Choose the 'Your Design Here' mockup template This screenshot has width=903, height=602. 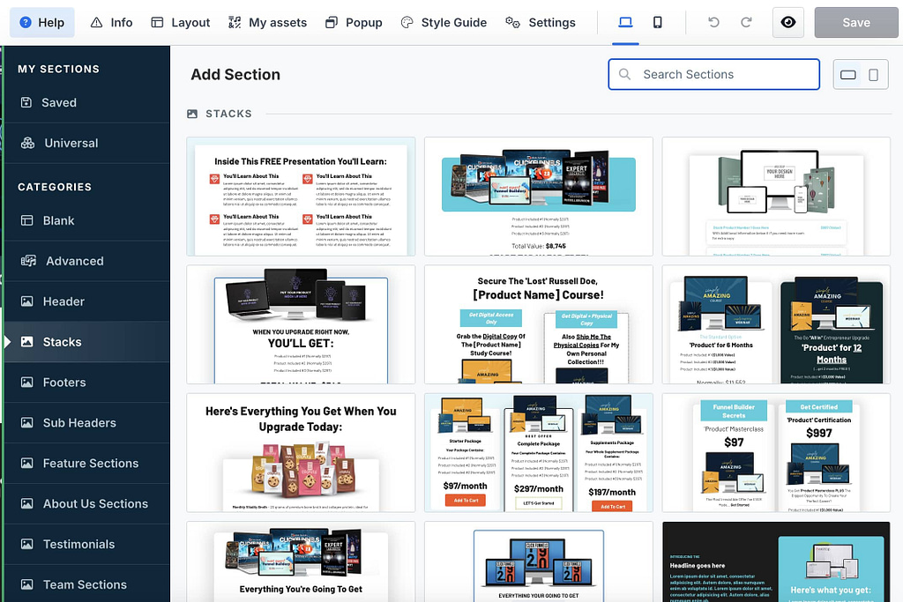tap(776, 197)
